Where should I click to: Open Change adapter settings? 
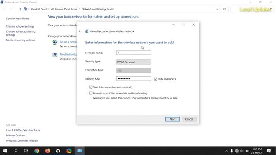20,26
